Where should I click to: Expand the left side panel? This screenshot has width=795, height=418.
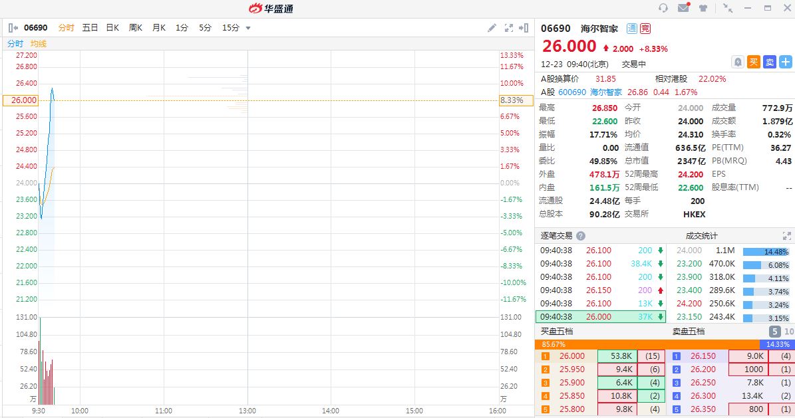pos(13,28)
